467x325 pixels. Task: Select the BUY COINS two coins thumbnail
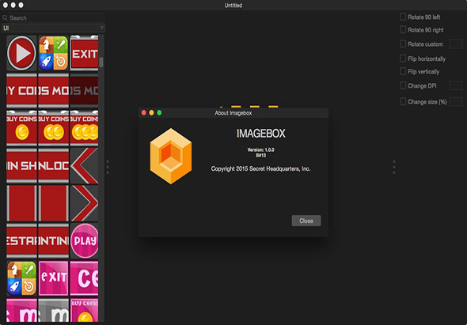pyautogui.click(x=53, y=127)
